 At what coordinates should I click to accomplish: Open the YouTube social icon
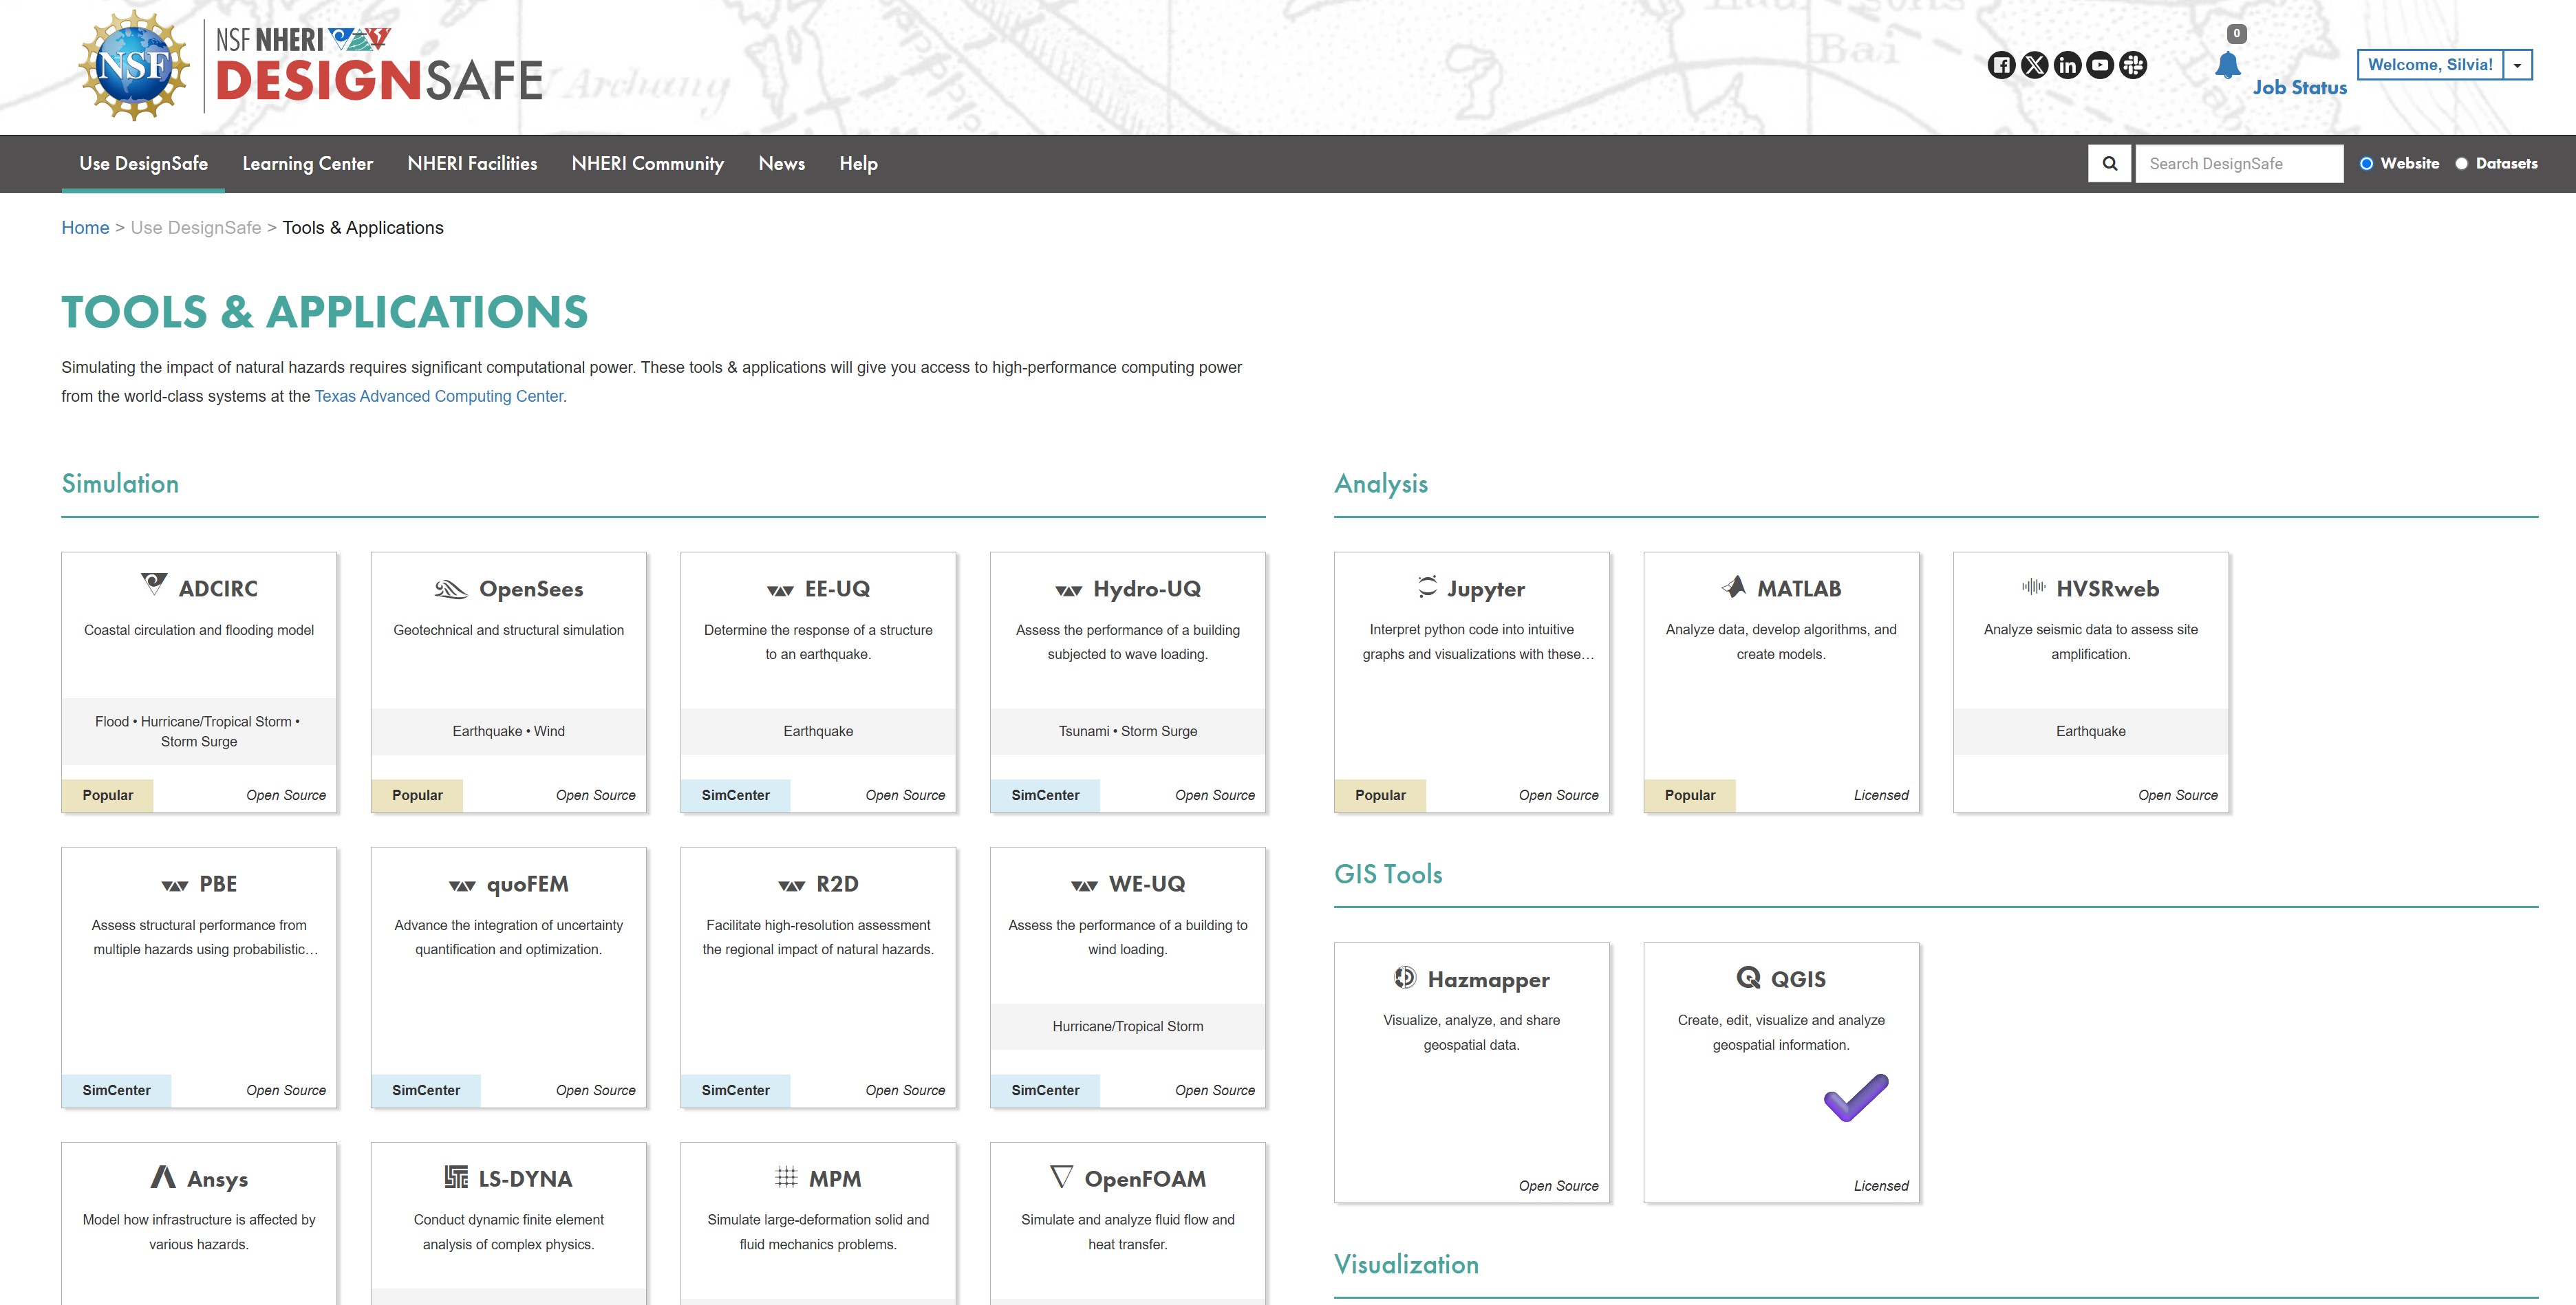coord(2100,65)
